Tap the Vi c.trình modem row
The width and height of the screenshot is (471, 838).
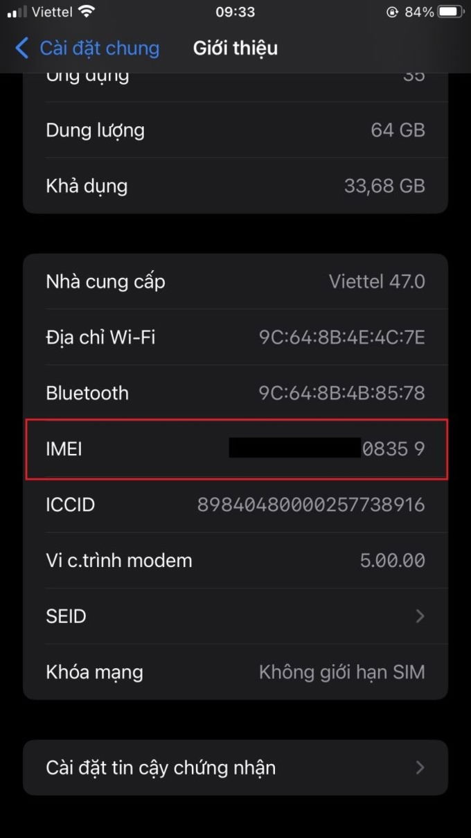235,560
